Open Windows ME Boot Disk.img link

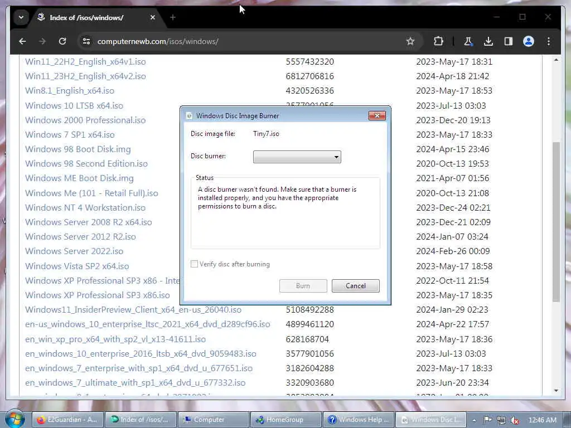(79, 178)
